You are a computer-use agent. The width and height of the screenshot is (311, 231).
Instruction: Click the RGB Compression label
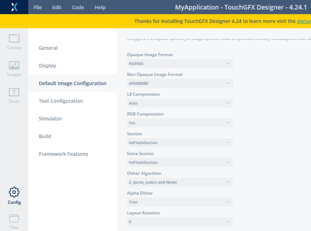click(x=145, y=114)
